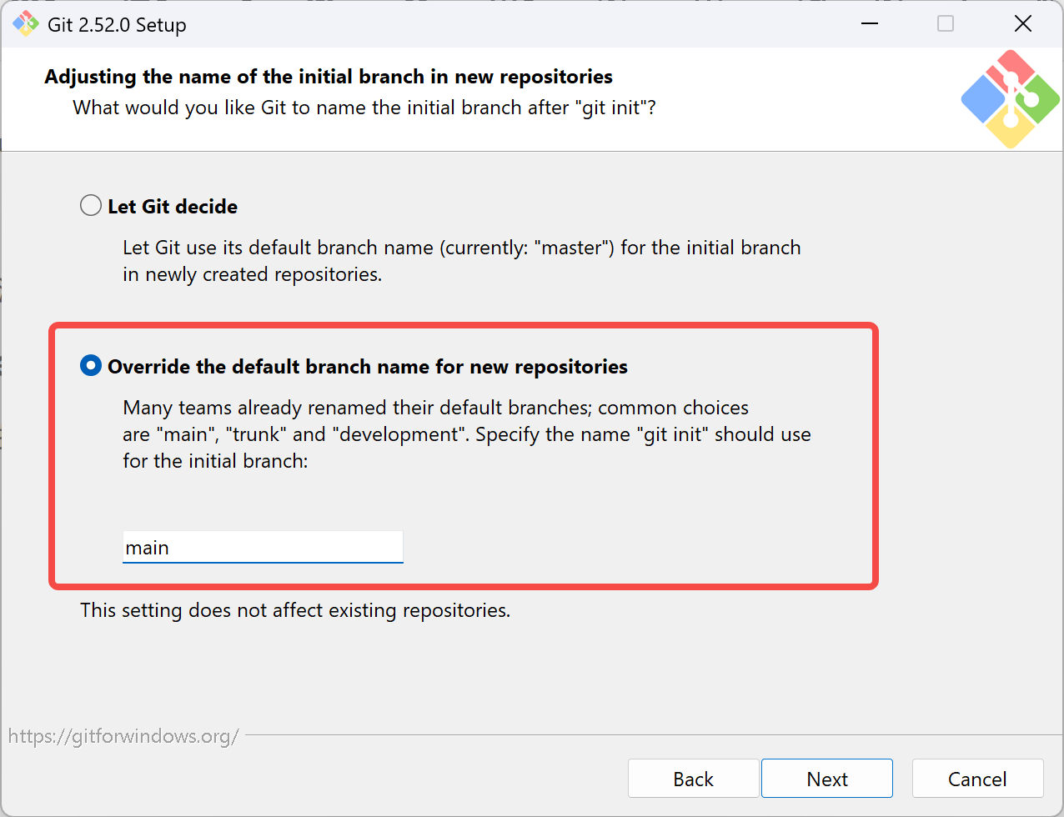This screenshot has height=817, width=1064.
Task: Click the Git icon in the title bar
Action: click(25, 24)
